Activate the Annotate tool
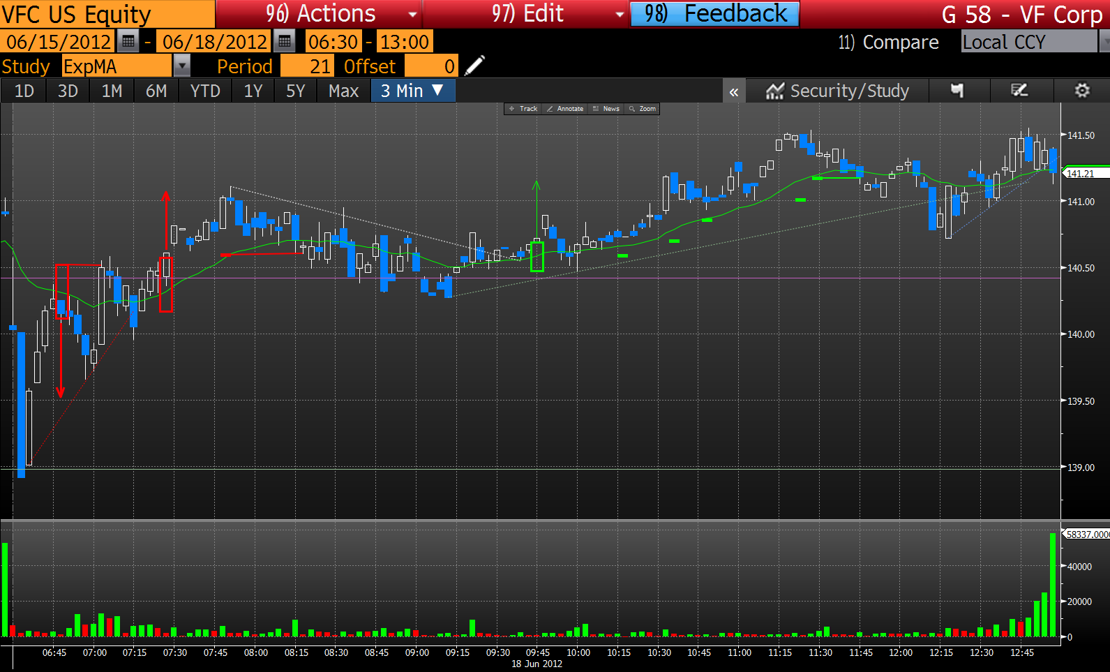 pos(565,109)
